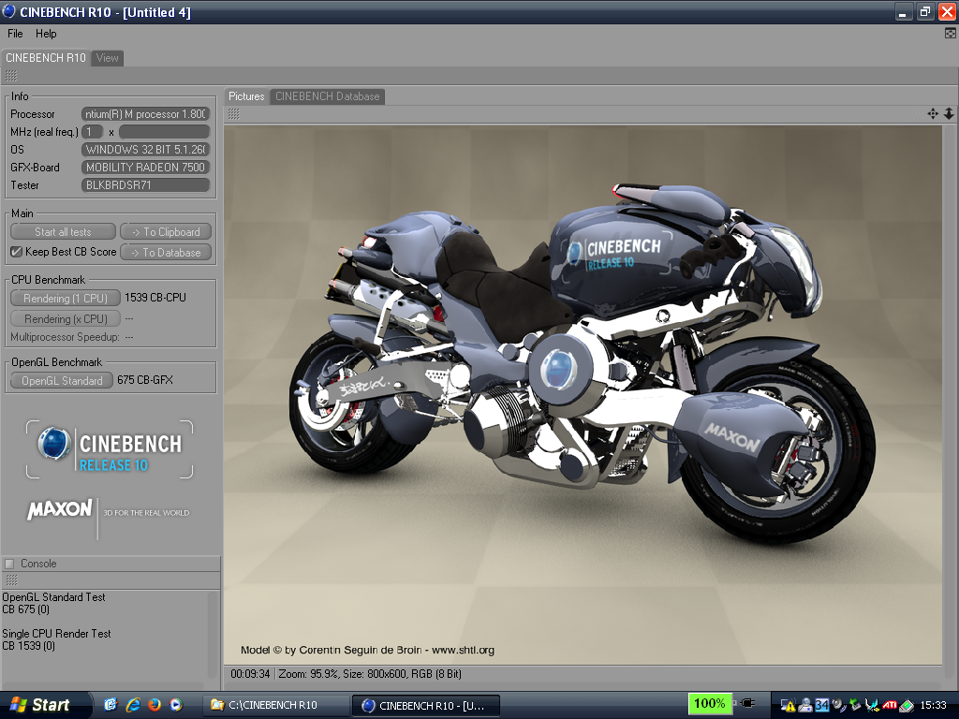Viewport: 959px width, 719px height.
Task: Click the zoom-view vertical arrow icon above the picture
Action: [x=949, y=113]
